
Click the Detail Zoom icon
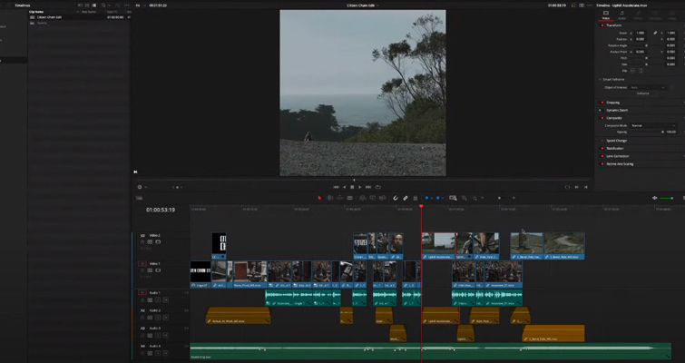464,199
